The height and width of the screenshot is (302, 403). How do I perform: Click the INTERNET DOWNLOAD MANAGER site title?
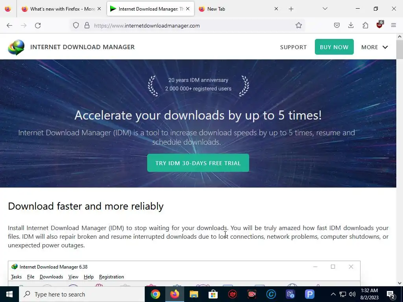point(83,47)
